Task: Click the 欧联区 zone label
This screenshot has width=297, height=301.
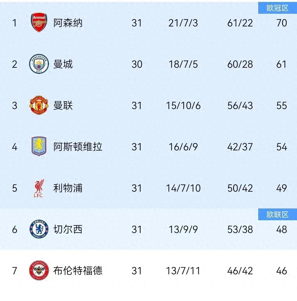Action: pyautogui.click(x=277, y=215)
